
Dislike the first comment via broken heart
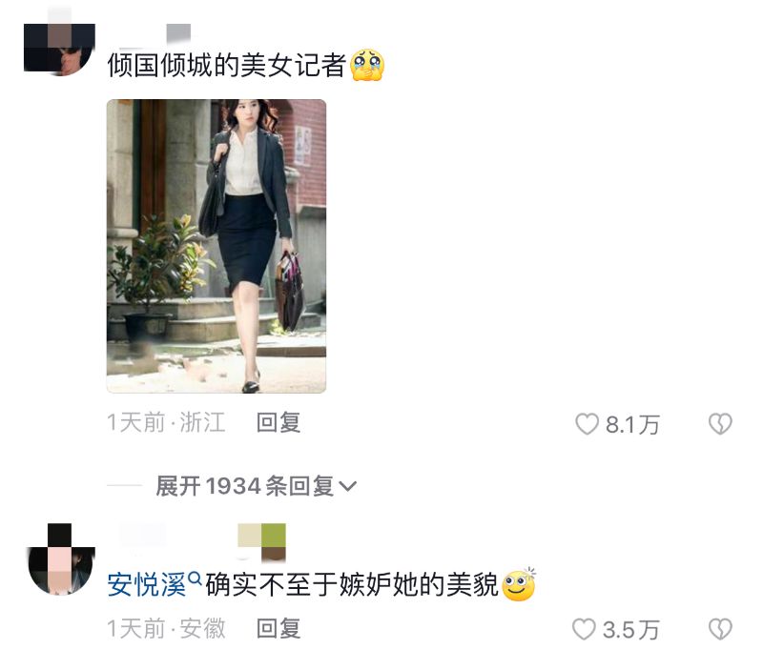[x=720, y=424]
